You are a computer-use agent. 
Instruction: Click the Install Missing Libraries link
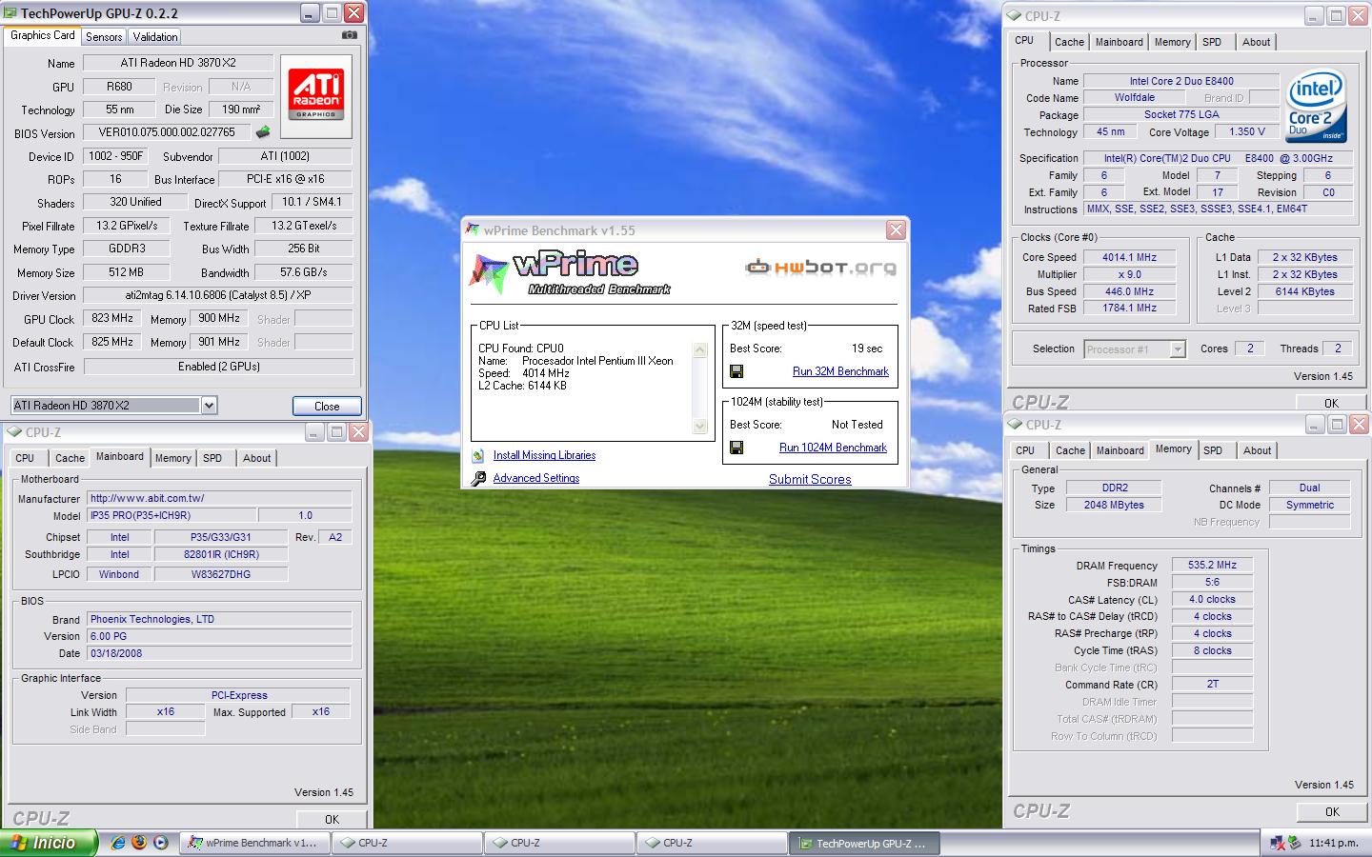(544, 455)
